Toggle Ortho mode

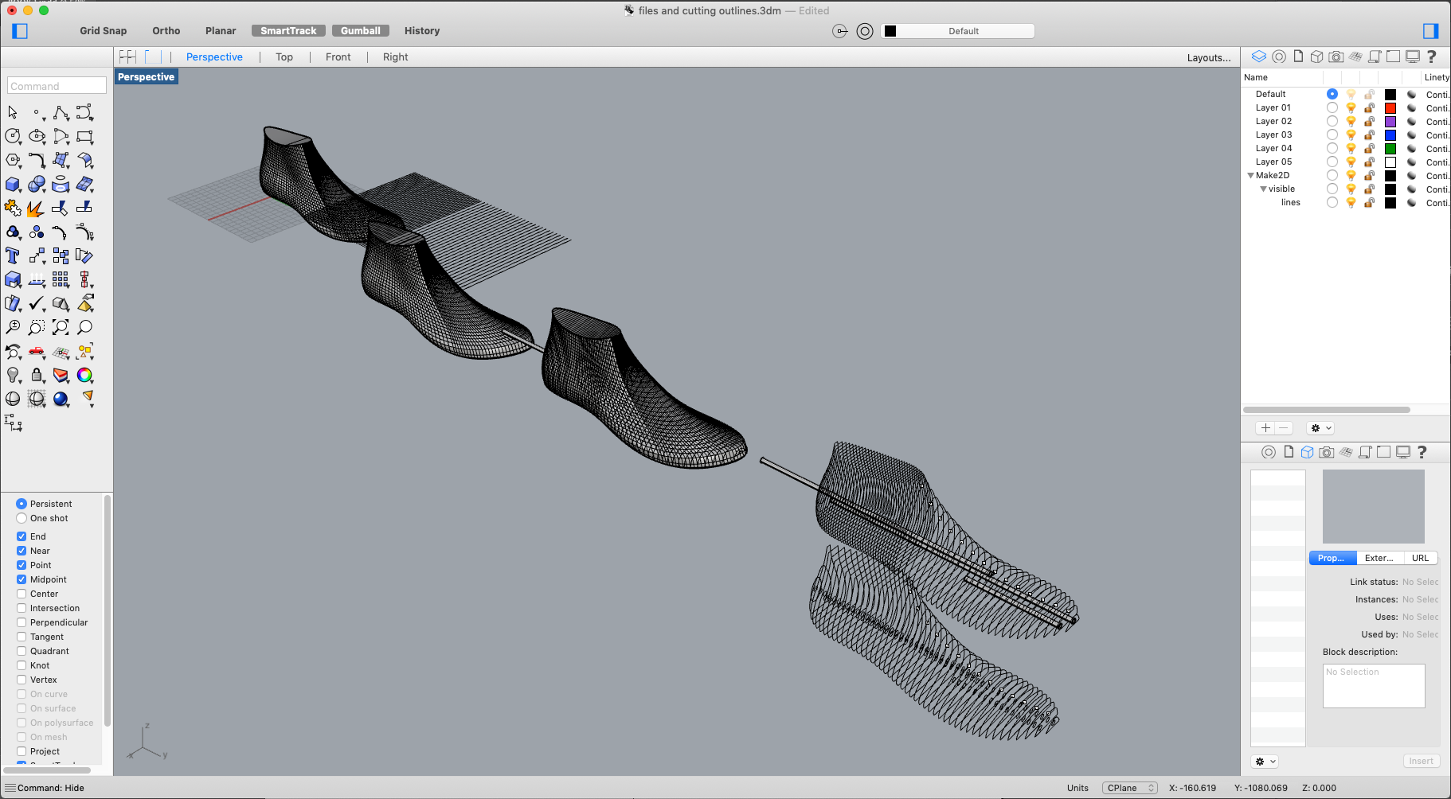[166, 31]
